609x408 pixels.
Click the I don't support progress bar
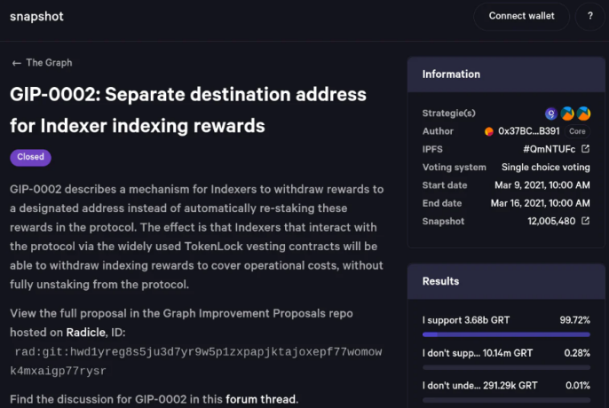506,367
